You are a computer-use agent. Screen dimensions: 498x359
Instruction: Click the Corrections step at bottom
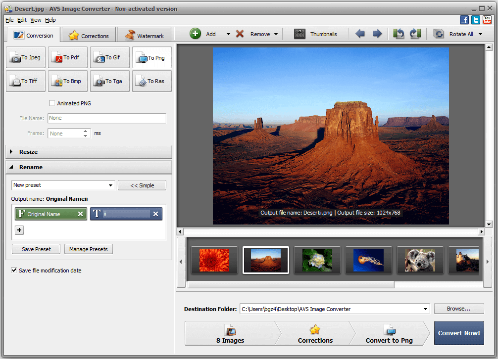pyautogui.click(x=315, y=333)
